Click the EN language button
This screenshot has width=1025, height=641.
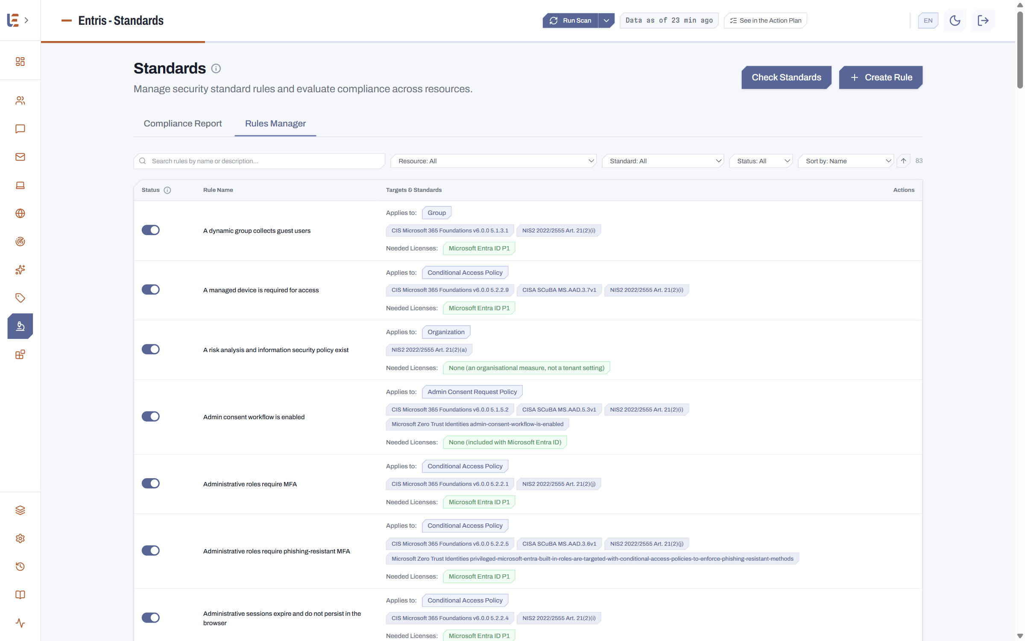928,21
